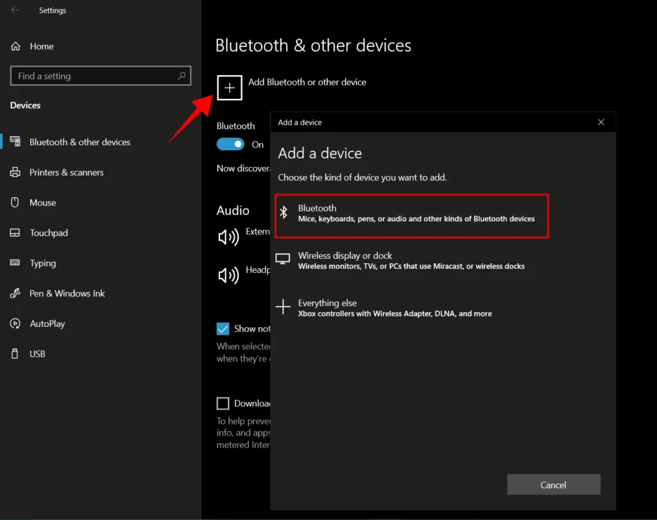Click the wireless display monitor icon

click(283, 259)
